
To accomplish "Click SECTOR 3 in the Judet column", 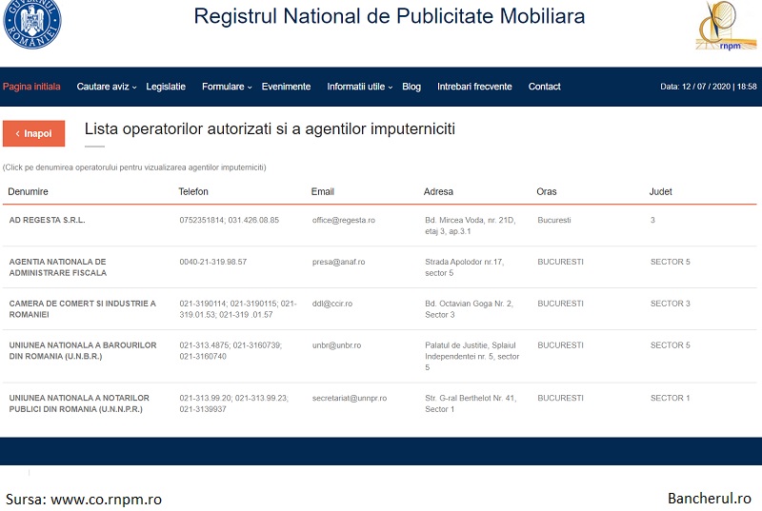I will tap(671, 304).
